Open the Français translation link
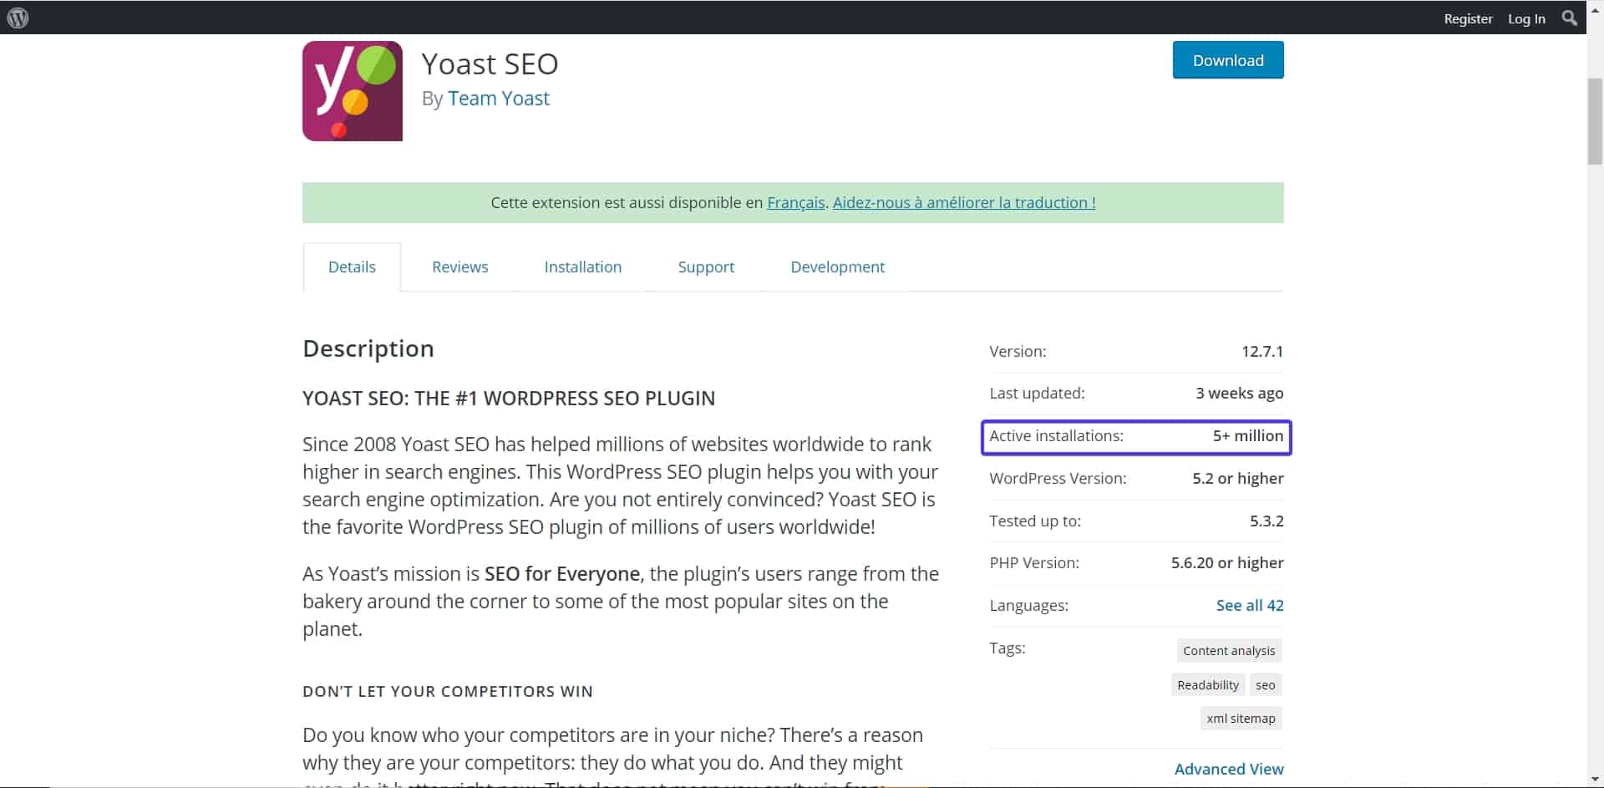1604x788 pixels. 796,202
